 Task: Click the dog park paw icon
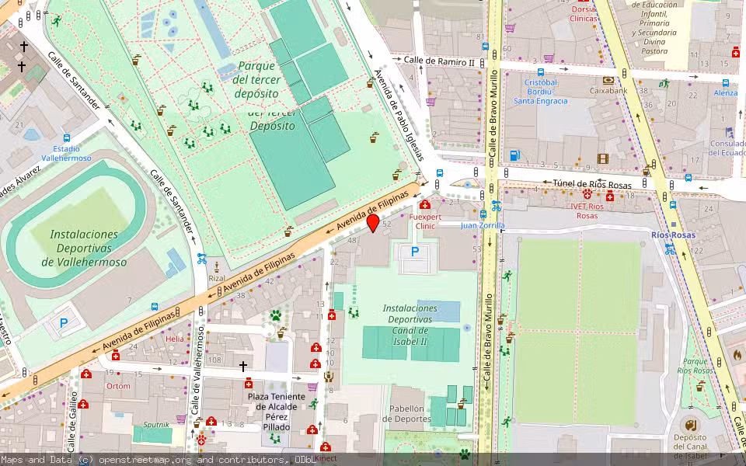click(275, 316)
